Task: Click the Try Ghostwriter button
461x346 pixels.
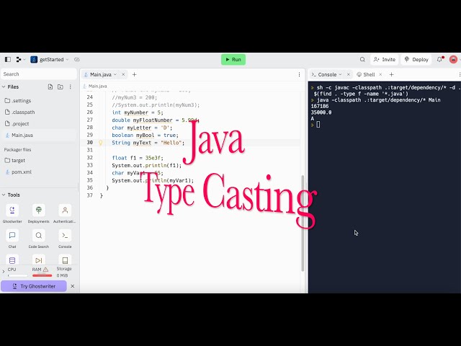Action: tap(34, 286)
